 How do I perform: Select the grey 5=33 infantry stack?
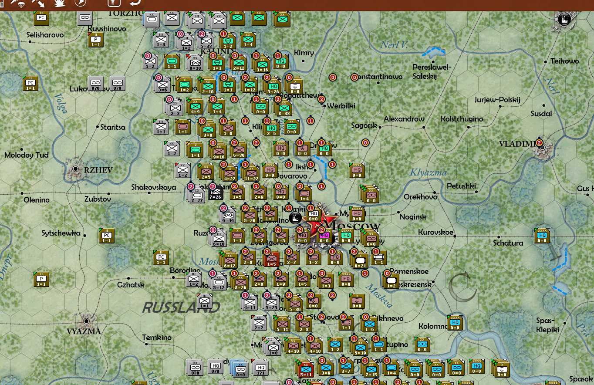click(206, 41)
